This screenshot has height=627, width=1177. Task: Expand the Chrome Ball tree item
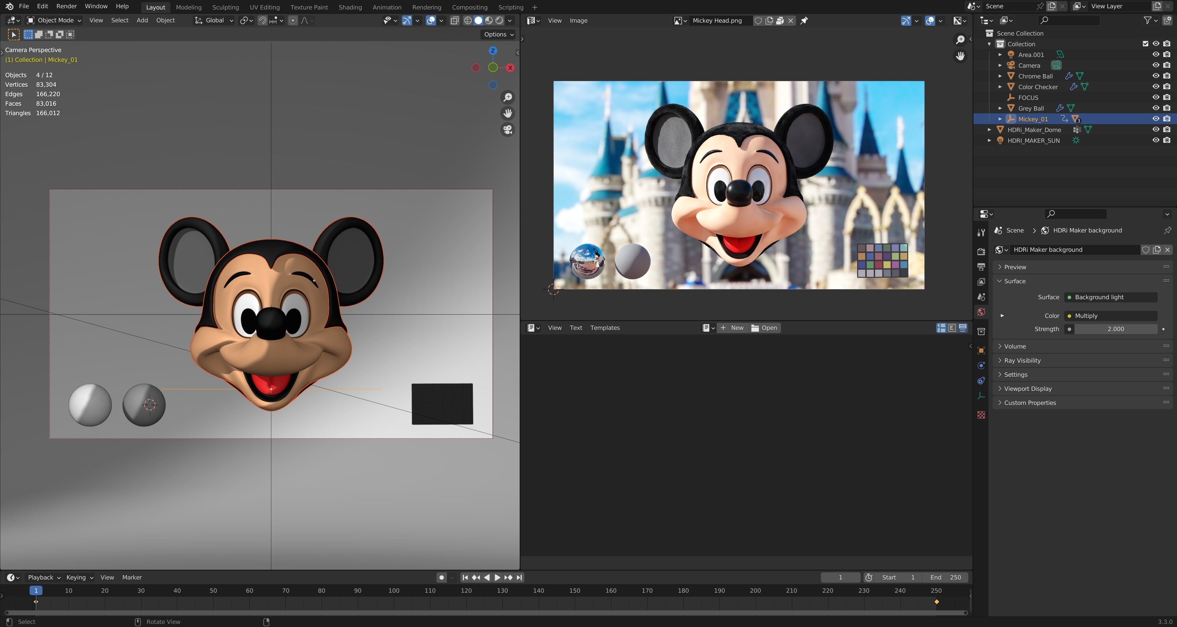pyautogui.click(x=1000, y=76)
